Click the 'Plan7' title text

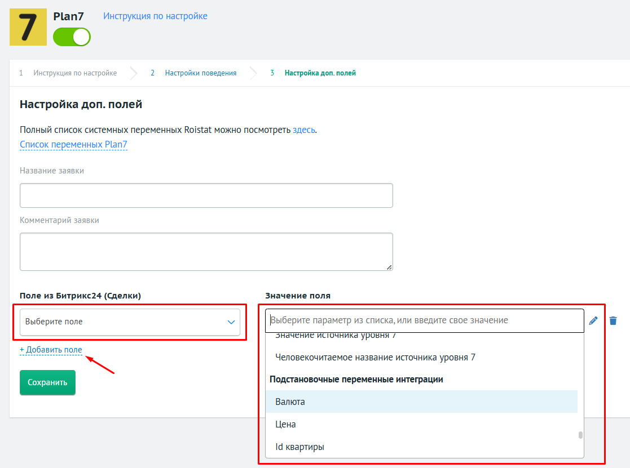(69, 16)
